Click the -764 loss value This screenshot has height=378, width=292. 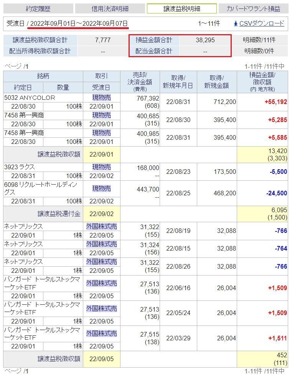281,249
